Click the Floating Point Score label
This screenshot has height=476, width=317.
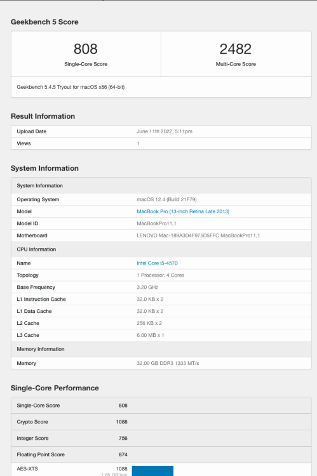tap(41, 454)
